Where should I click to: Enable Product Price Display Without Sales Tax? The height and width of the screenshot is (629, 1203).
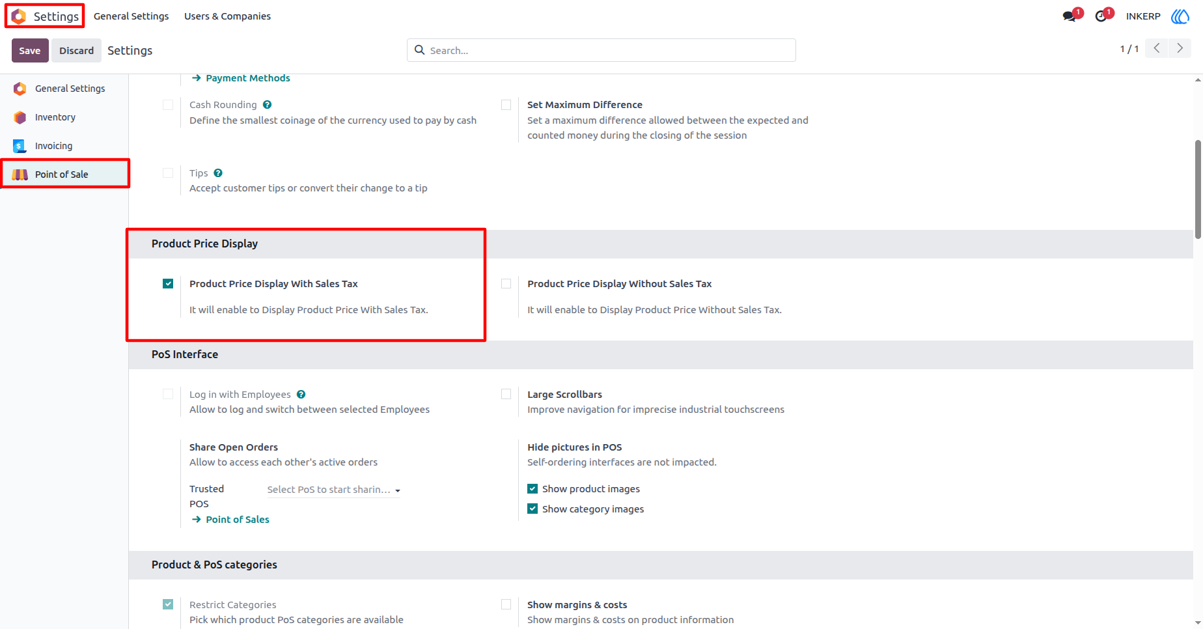pos(506,284)
